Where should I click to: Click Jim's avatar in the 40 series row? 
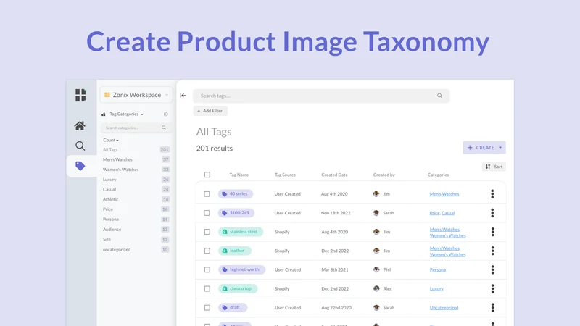pos(376,194)
